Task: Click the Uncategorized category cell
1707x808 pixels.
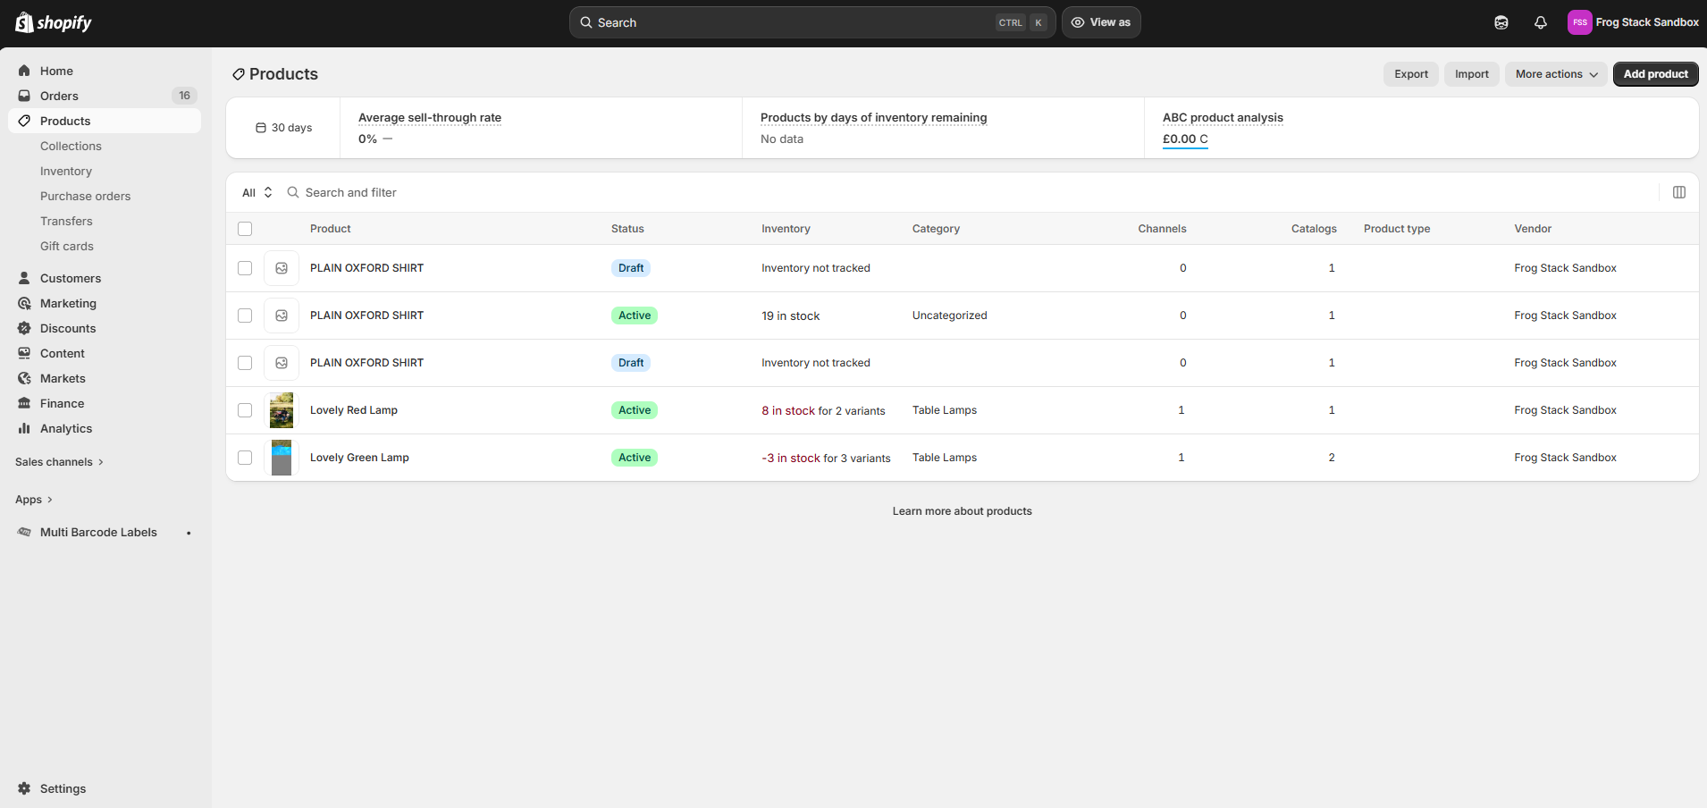Action: click(950, 316)
